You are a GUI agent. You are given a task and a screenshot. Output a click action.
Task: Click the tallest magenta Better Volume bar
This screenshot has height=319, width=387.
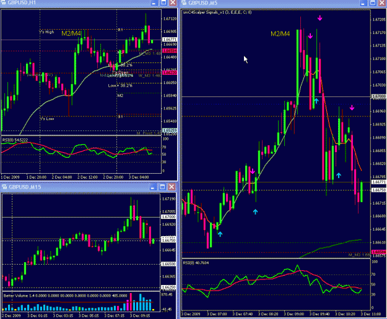[131, 302]
